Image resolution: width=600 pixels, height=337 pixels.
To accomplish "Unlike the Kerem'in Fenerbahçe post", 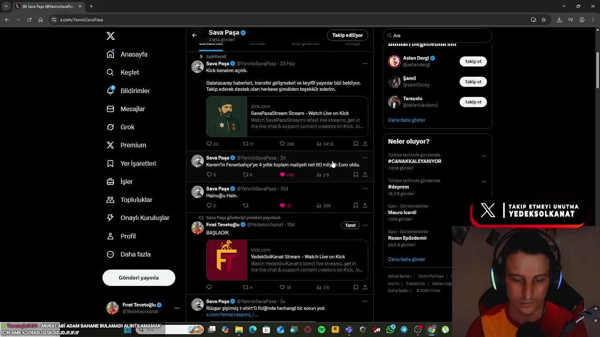I will (x=282, y=175).
